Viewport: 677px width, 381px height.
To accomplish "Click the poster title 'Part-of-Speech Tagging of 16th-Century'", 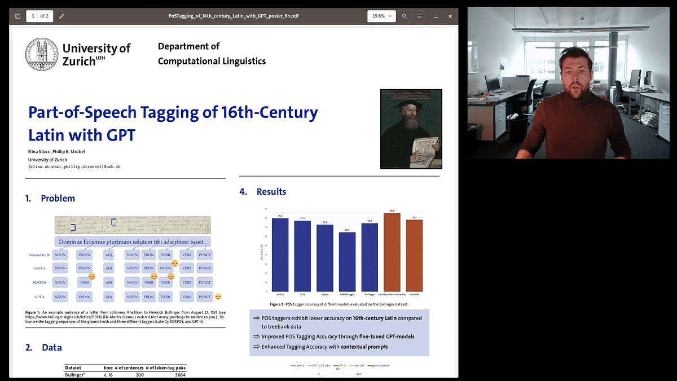I will pyautogui.click(x=173, y=112).
